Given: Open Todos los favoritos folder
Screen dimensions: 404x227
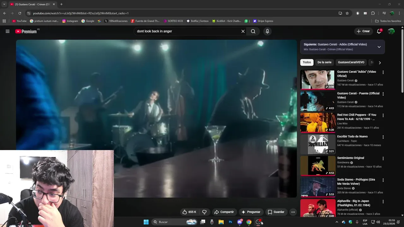Looking at the screenshot, I should [388, 21].
